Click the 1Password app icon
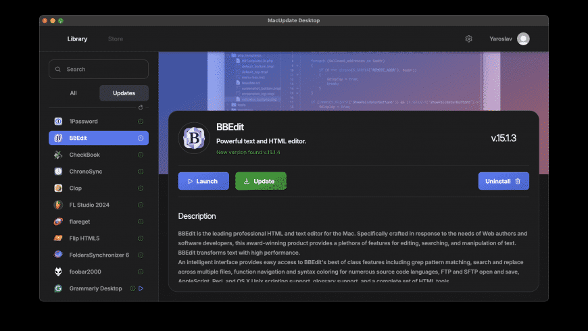Screen dimensions: 588x331 (x=58, y=122)
